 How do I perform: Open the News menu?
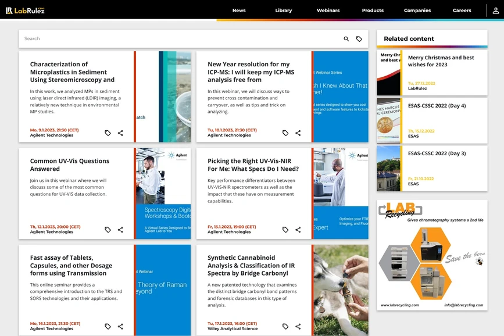239,10
